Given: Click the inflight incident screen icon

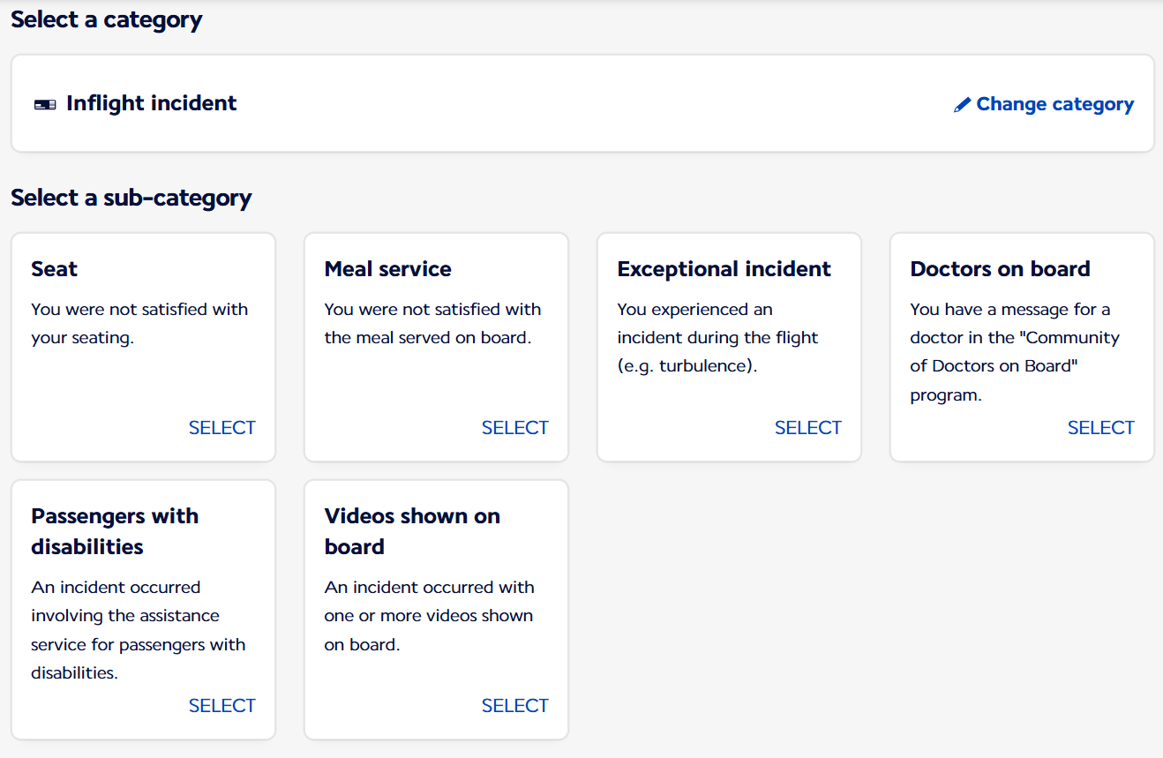Looking at the screenshot, I should tap(45, 105).
